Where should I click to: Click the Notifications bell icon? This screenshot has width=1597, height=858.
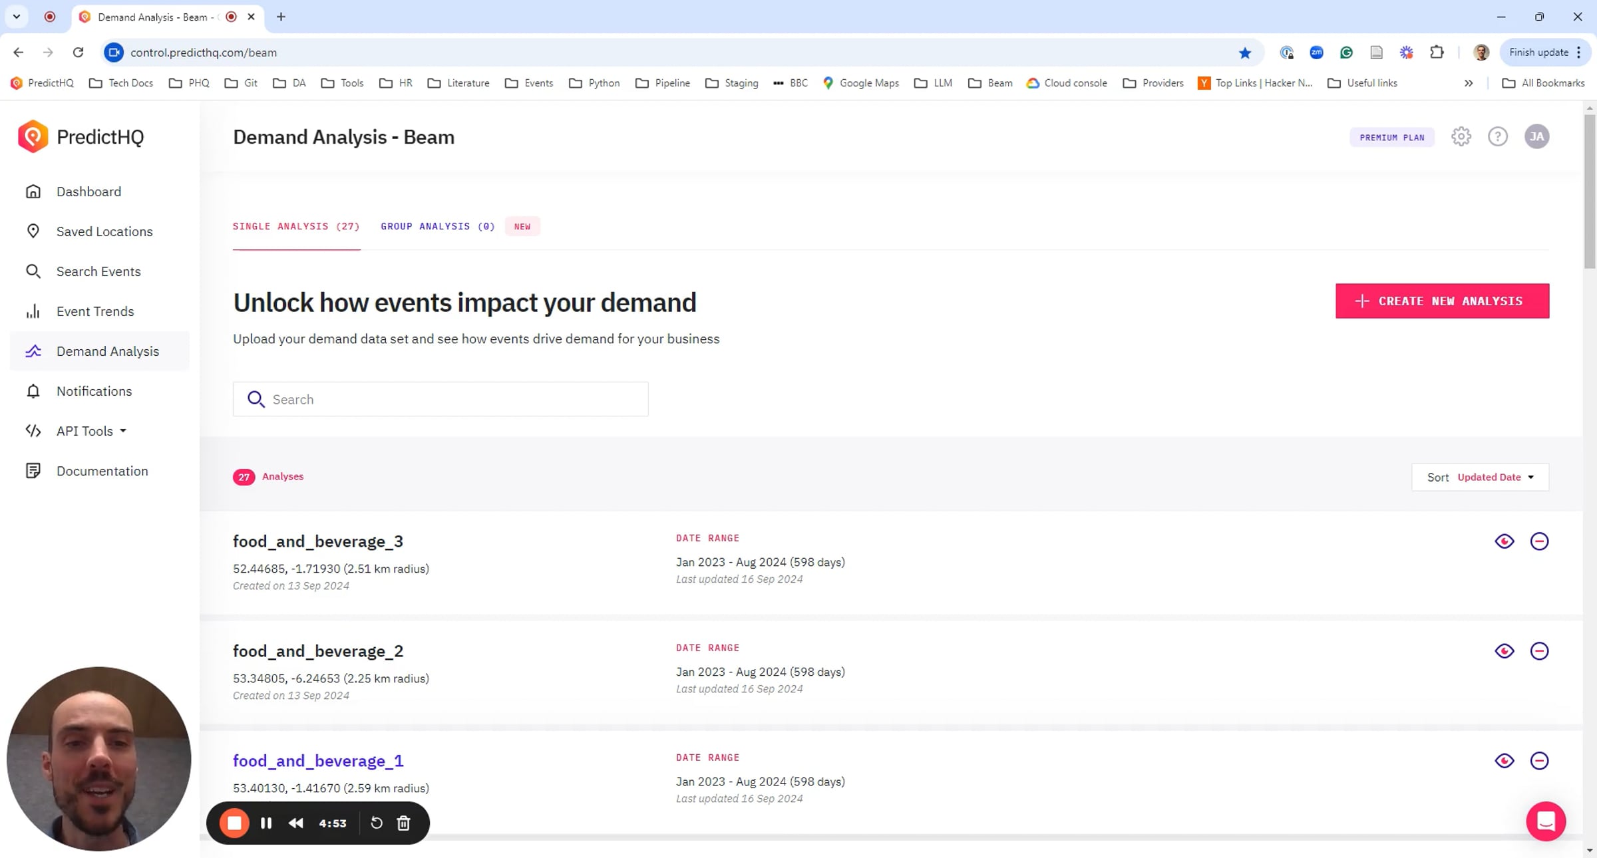point(33,391)
